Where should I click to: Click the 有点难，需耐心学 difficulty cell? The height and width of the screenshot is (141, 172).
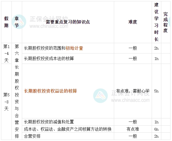[x=133, y=91]
